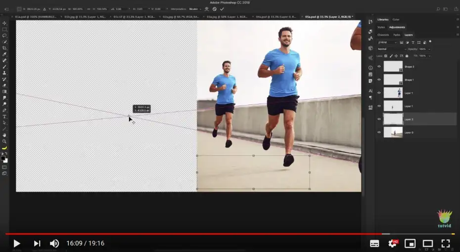Hide the Shape 1 layer
This screenshot has height=252, width=460.
379,79
